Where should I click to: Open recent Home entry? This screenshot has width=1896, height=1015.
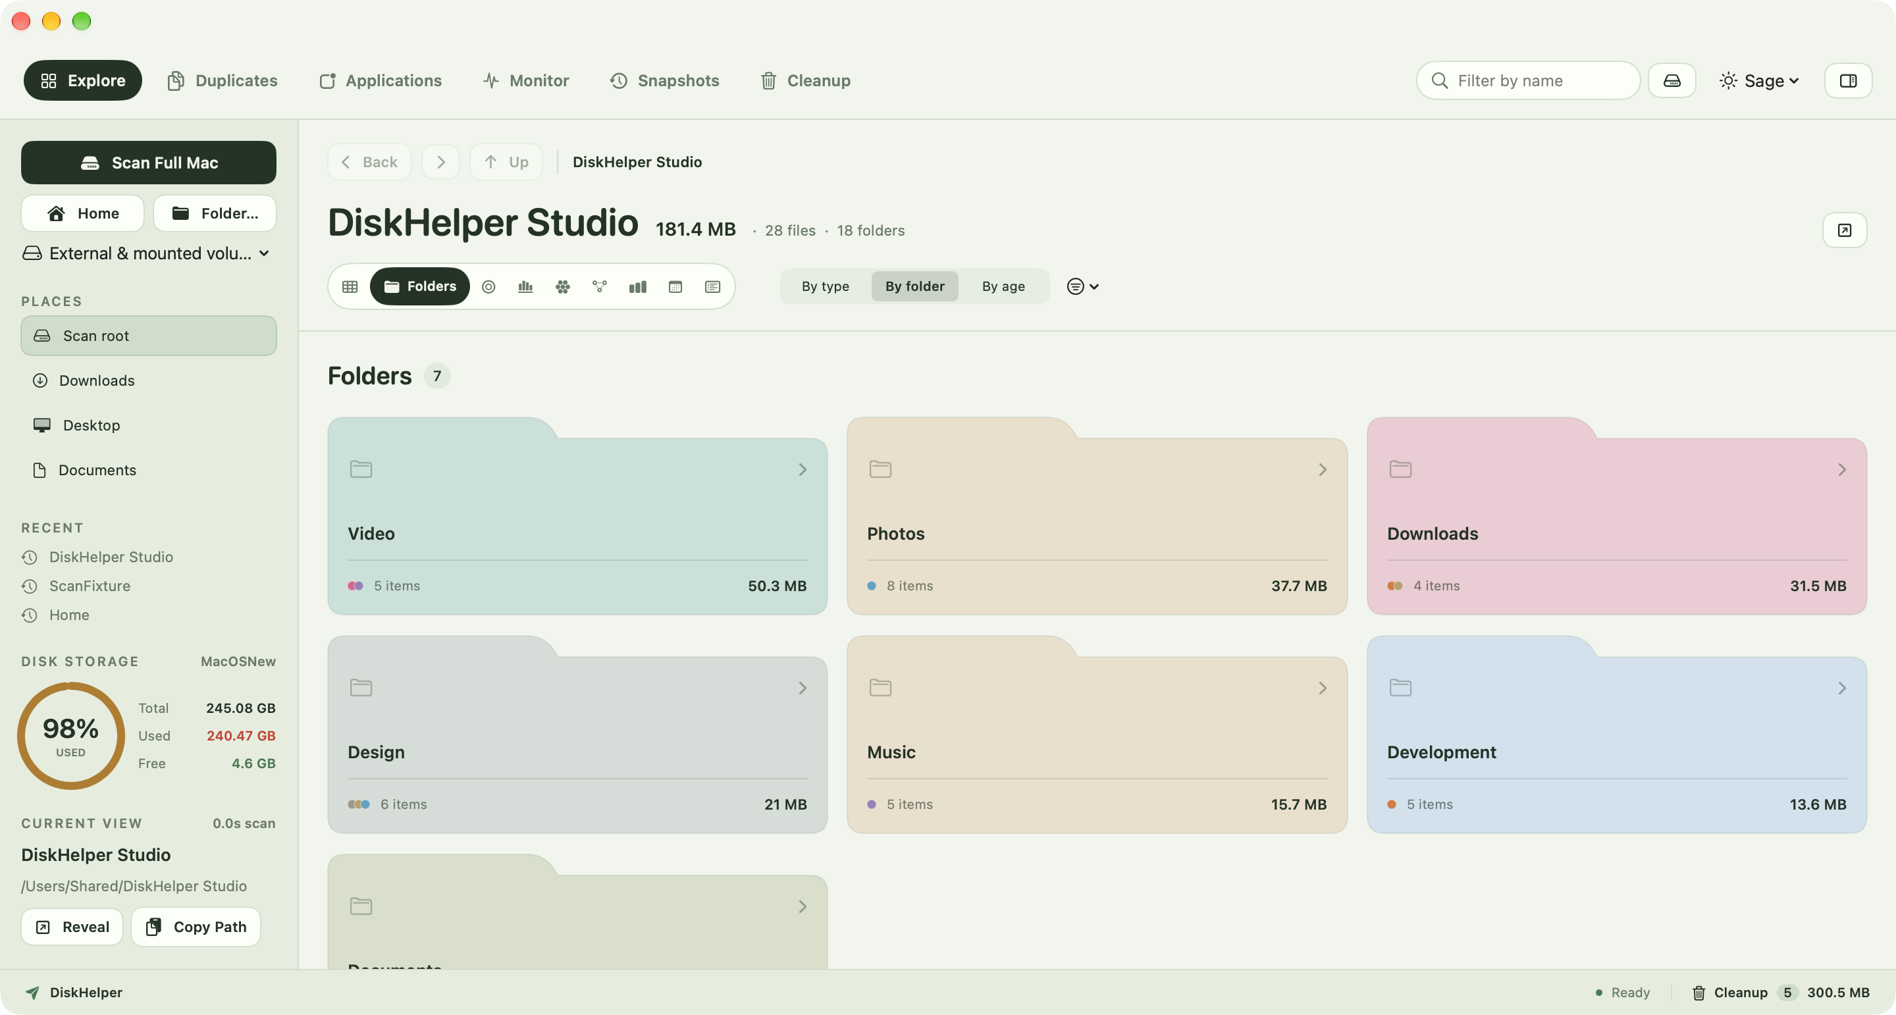click(x=69, y=615)
